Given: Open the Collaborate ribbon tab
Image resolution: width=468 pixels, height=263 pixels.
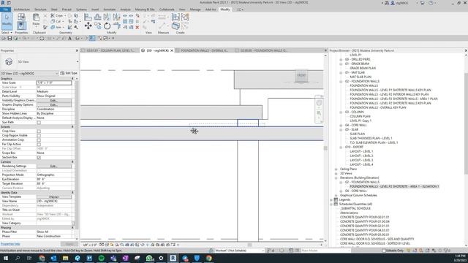Looking at the screenshot, I should (167, 9).
